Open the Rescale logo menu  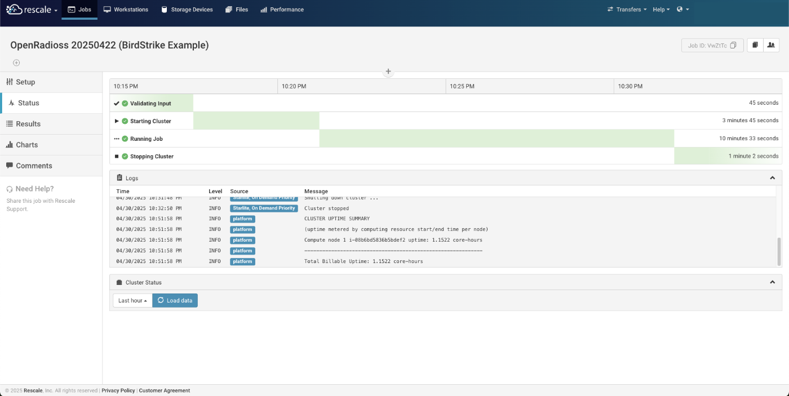click(32, 10)
